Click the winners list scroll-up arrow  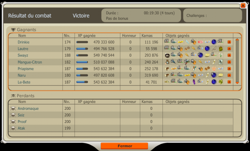point(237,40)
